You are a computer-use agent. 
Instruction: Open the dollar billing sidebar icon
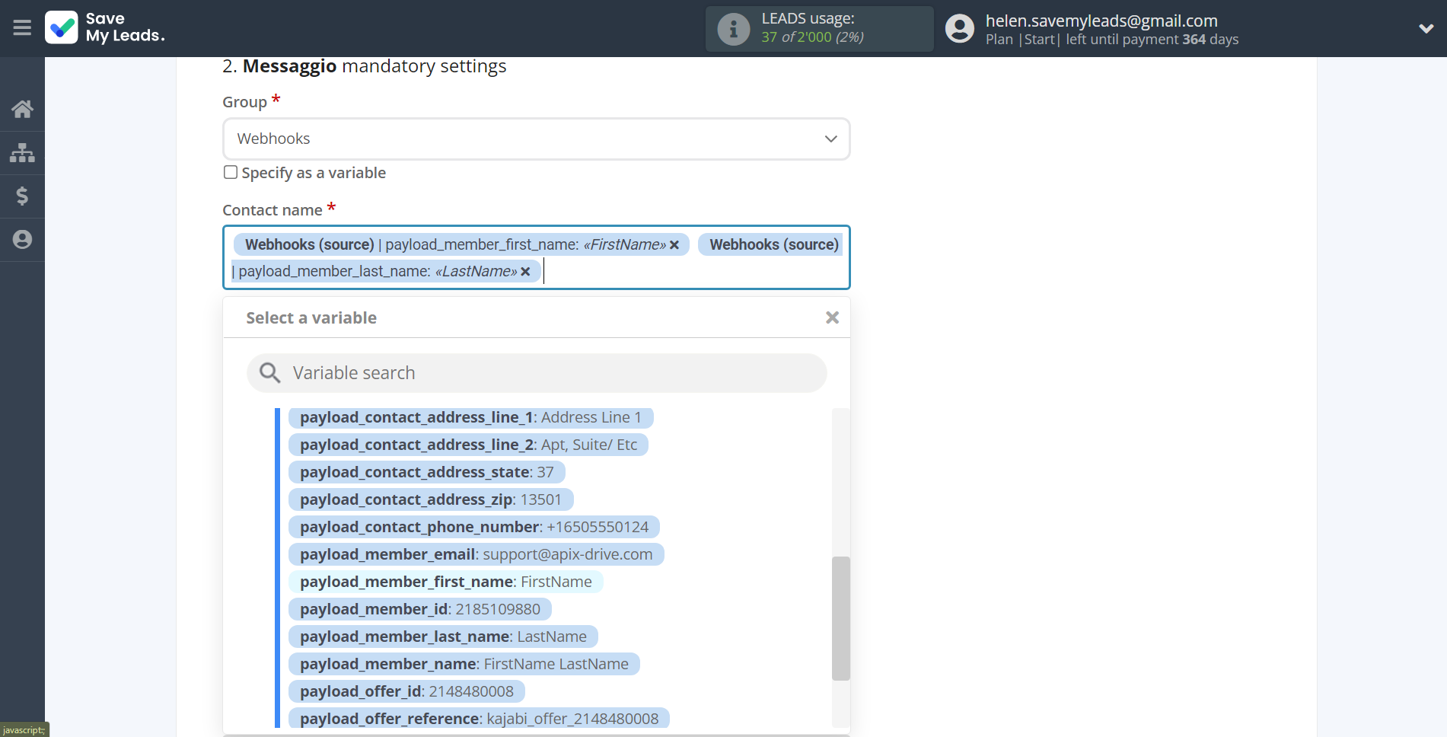click(x=22, y=196)
